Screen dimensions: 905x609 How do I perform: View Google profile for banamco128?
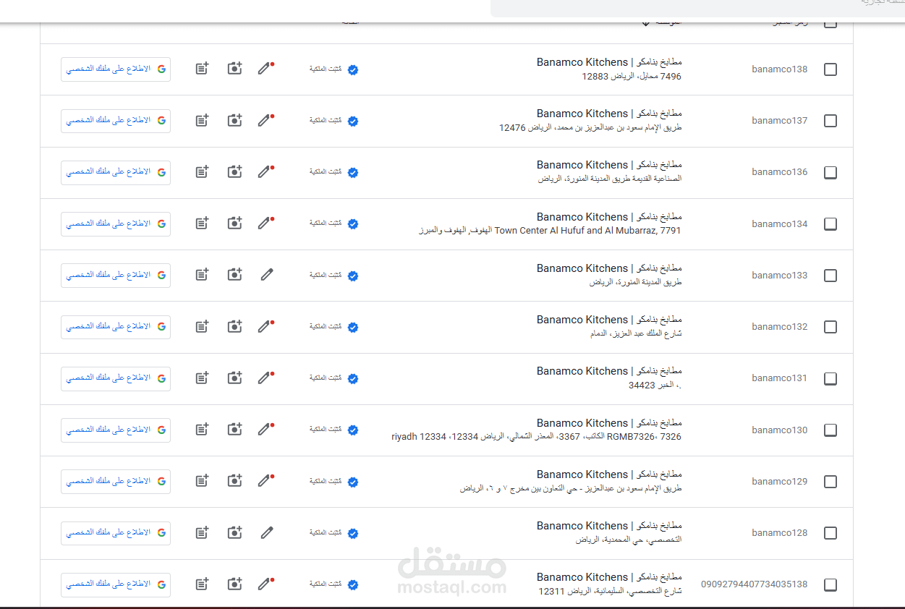(116, 533)
